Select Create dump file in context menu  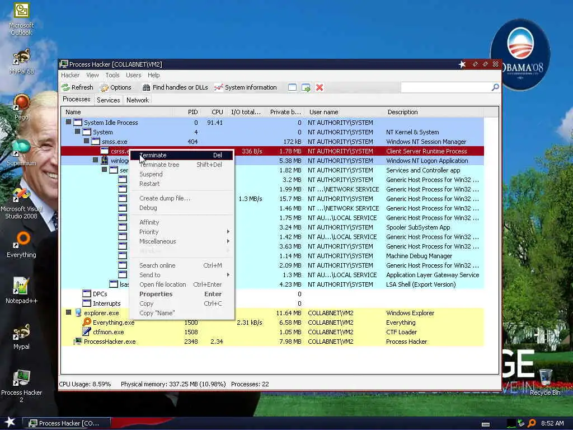pos(182,198)
